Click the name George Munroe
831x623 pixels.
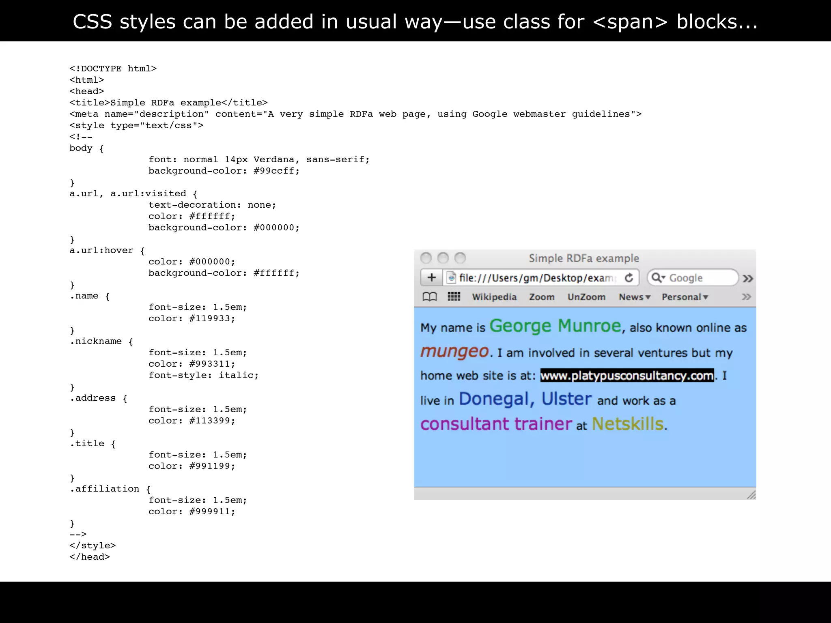click(x=555, y=326)
